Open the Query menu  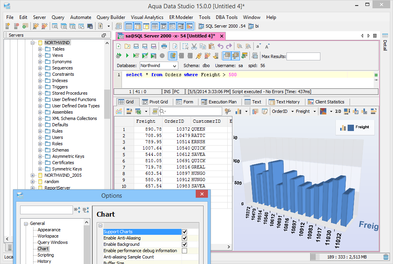pos(58,17)
